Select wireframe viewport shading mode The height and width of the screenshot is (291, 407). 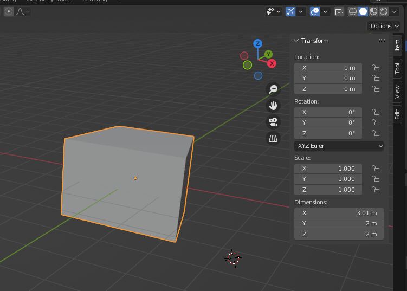[x=353, y=11]
